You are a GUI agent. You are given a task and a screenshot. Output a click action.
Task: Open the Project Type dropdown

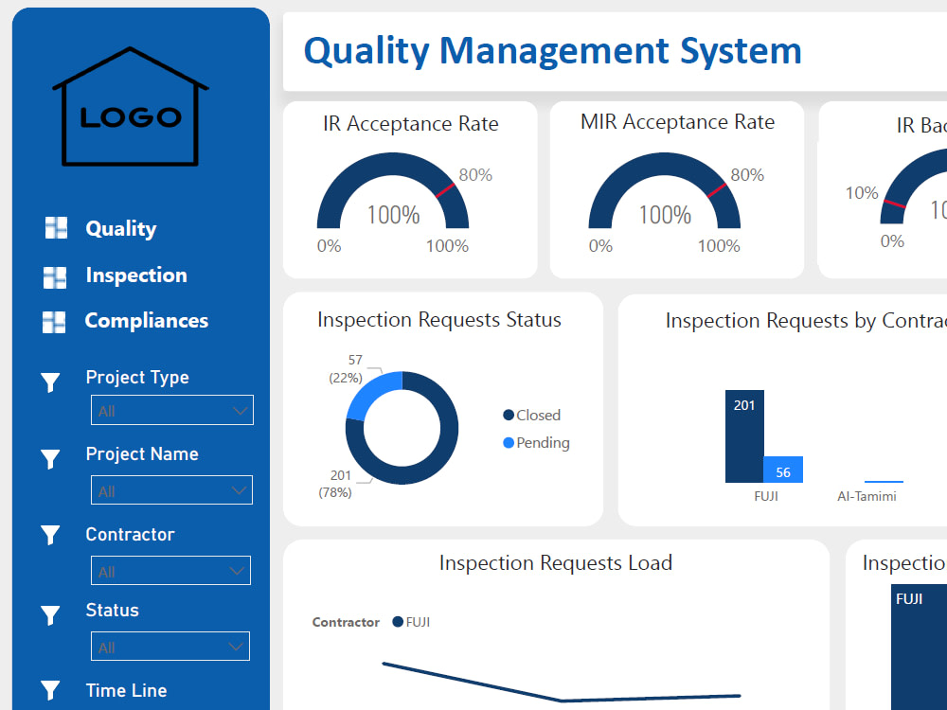(x=171, y=410)
